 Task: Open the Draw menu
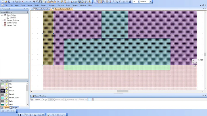coord(23,5)
